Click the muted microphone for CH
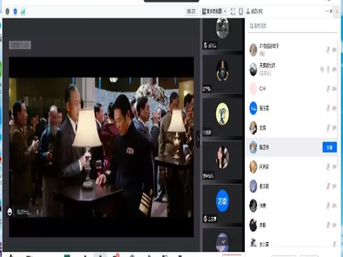Image resolution: width=343 pixels, height=257 pixels. click(328, 89)
